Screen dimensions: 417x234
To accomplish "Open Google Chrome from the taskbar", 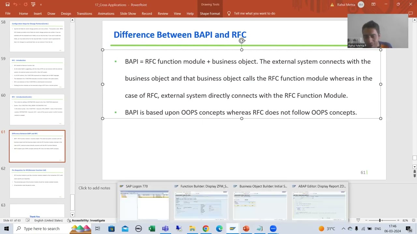I will pyautogui.click(x=206, y=228).
